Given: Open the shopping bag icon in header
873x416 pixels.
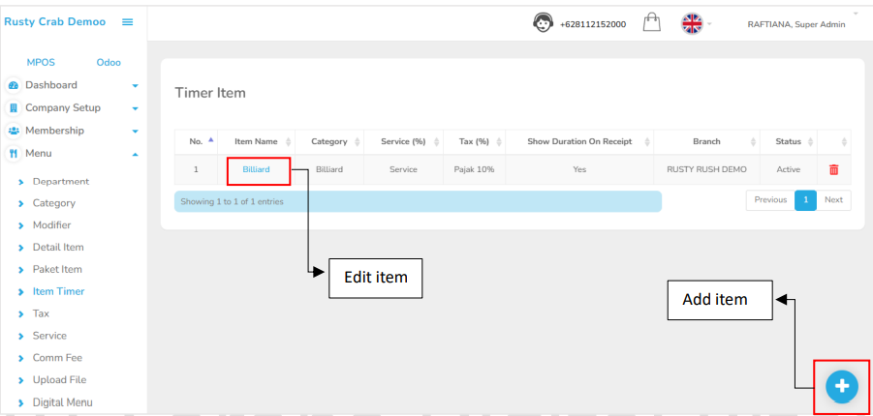Looking at the screenshot, I should click(x=652, y=23).
